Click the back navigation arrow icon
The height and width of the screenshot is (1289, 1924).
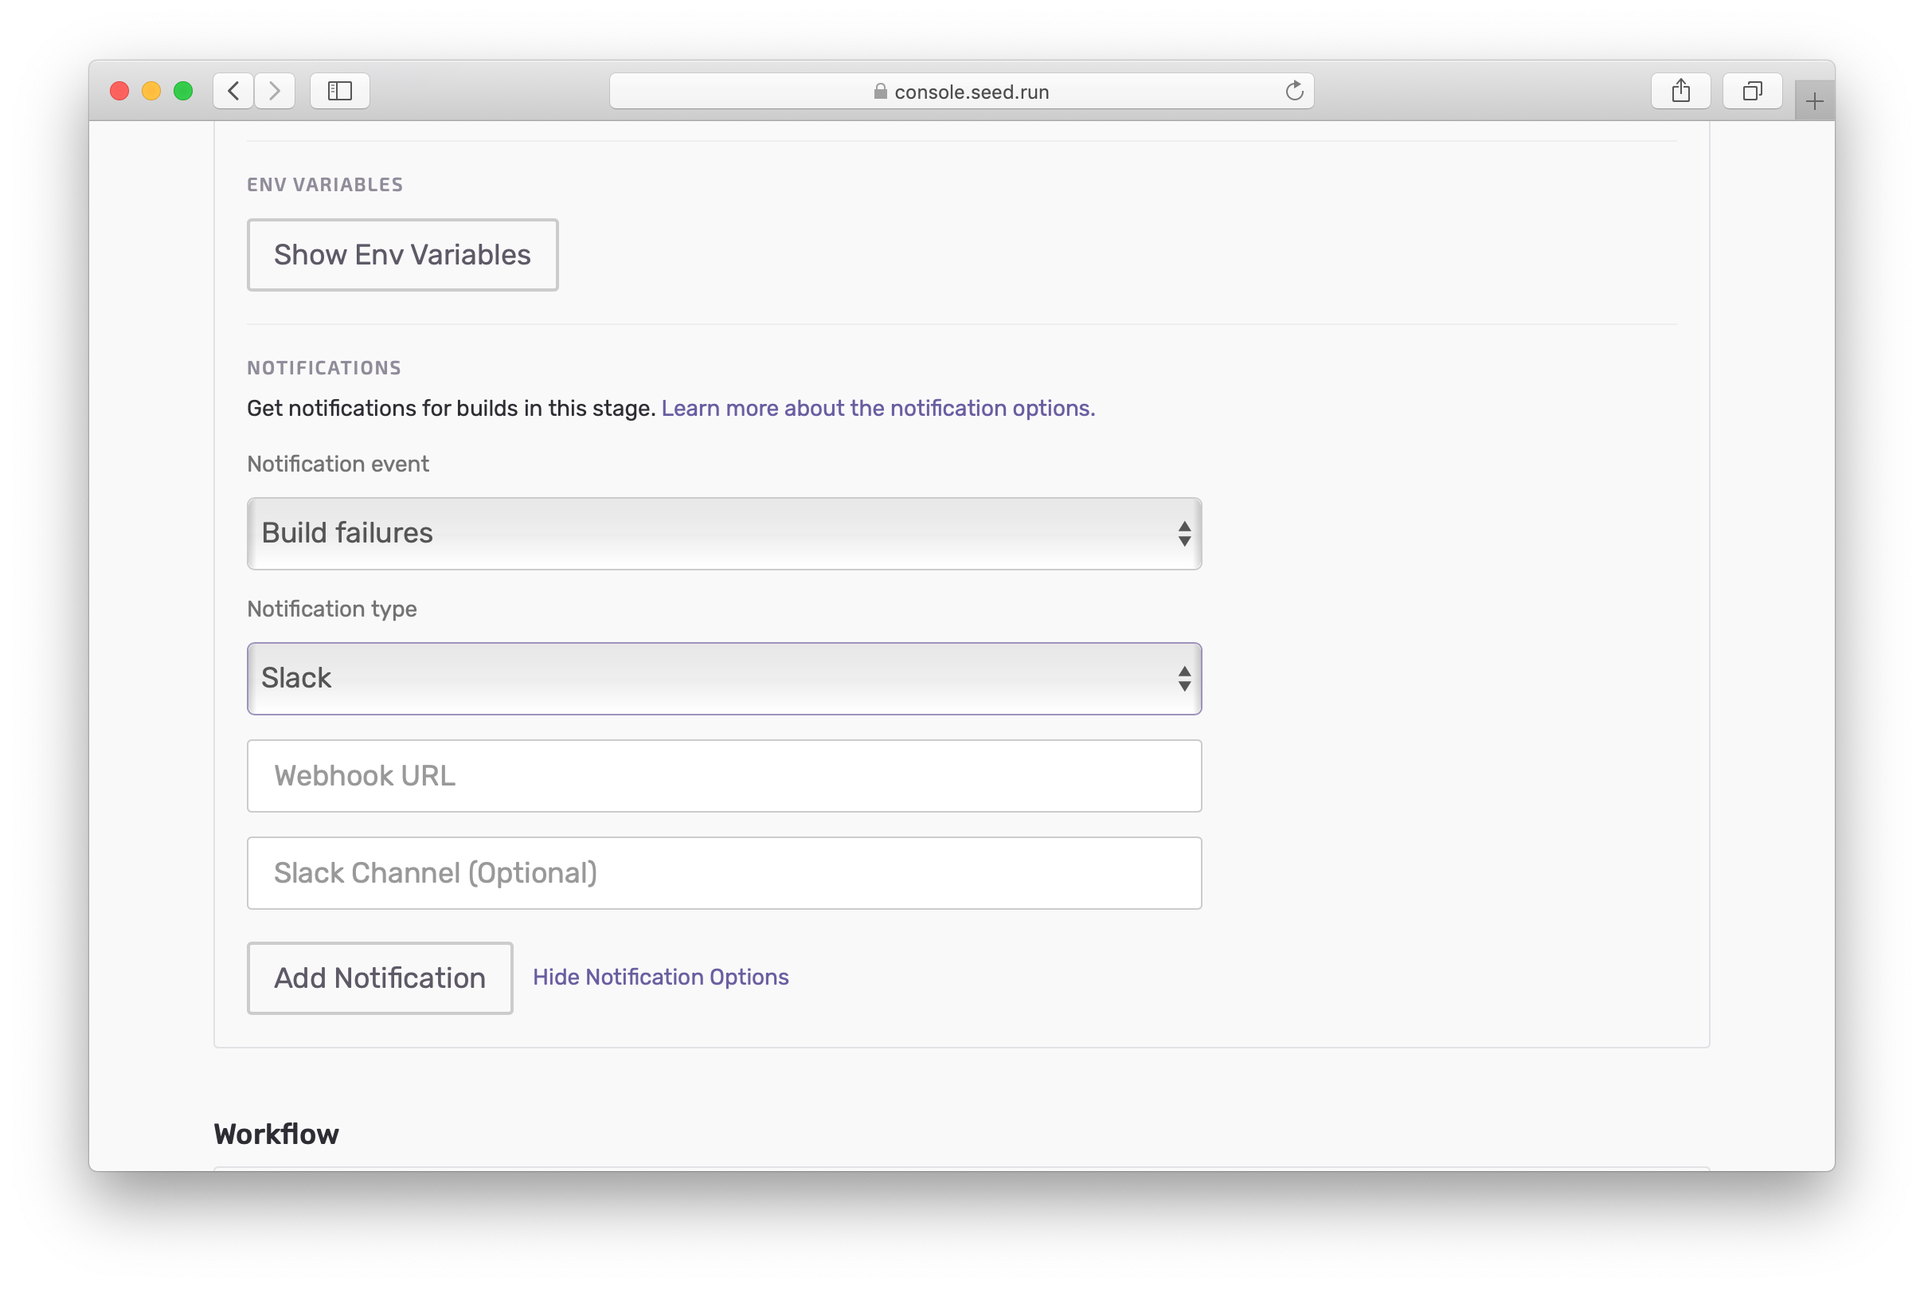click(233, 89)
